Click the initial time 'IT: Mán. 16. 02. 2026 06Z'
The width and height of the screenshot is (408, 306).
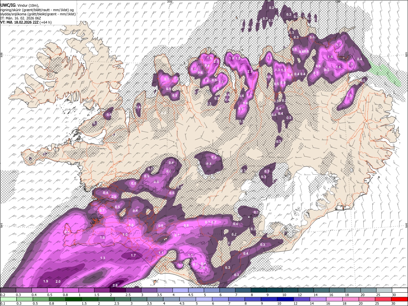click(21, 18)
